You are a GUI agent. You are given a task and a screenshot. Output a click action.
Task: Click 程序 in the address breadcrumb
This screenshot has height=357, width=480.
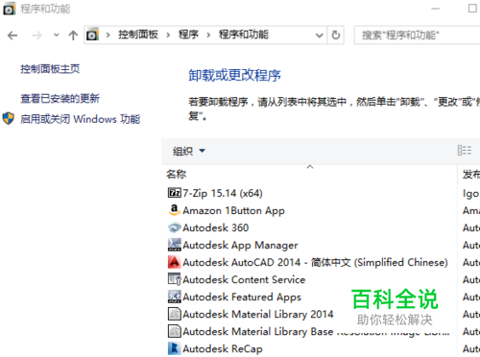tap(188, 35)
